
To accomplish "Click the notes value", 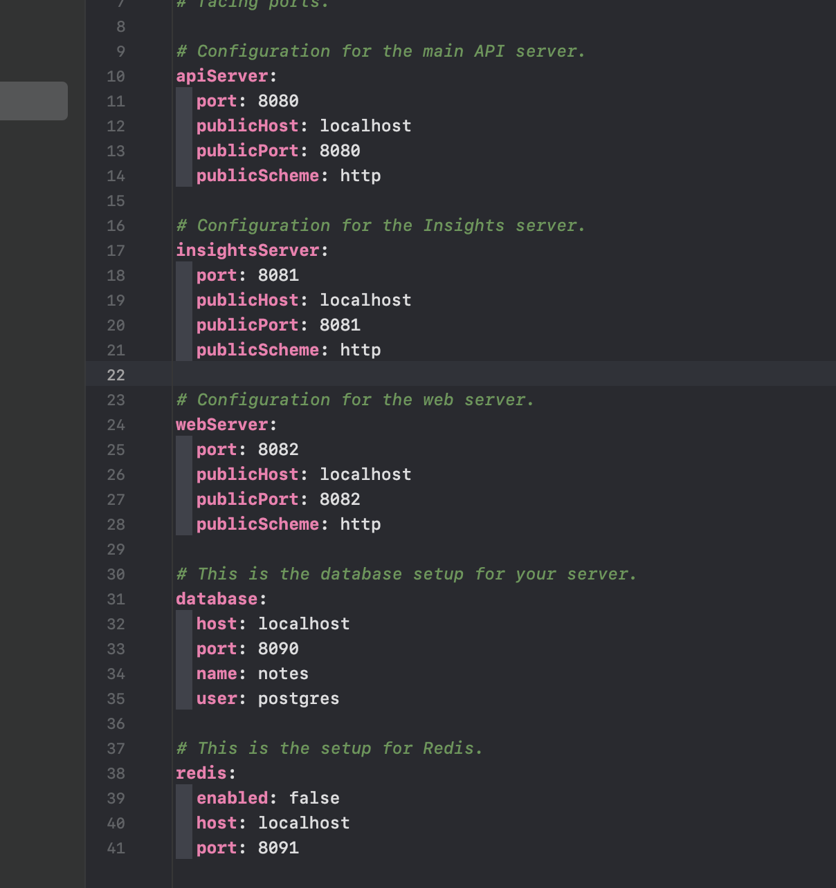I will (283, 674).
